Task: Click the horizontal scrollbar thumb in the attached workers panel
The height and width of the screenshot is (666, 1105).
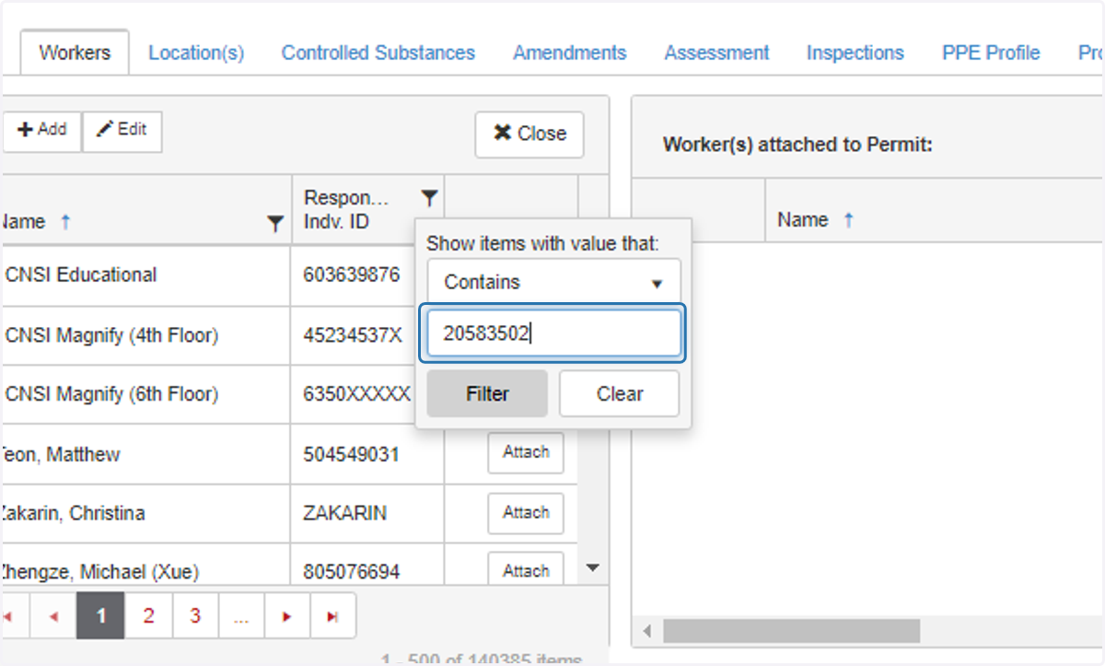Action: coord(791,631)
